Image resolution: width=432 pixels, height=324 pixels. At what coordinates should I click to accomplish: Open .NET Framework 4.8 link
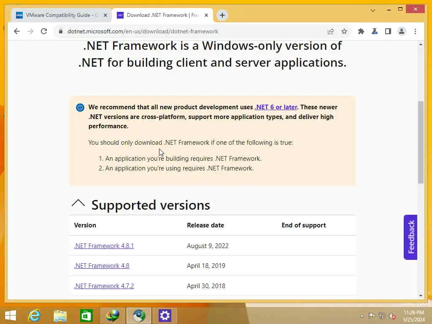point(102,266)
